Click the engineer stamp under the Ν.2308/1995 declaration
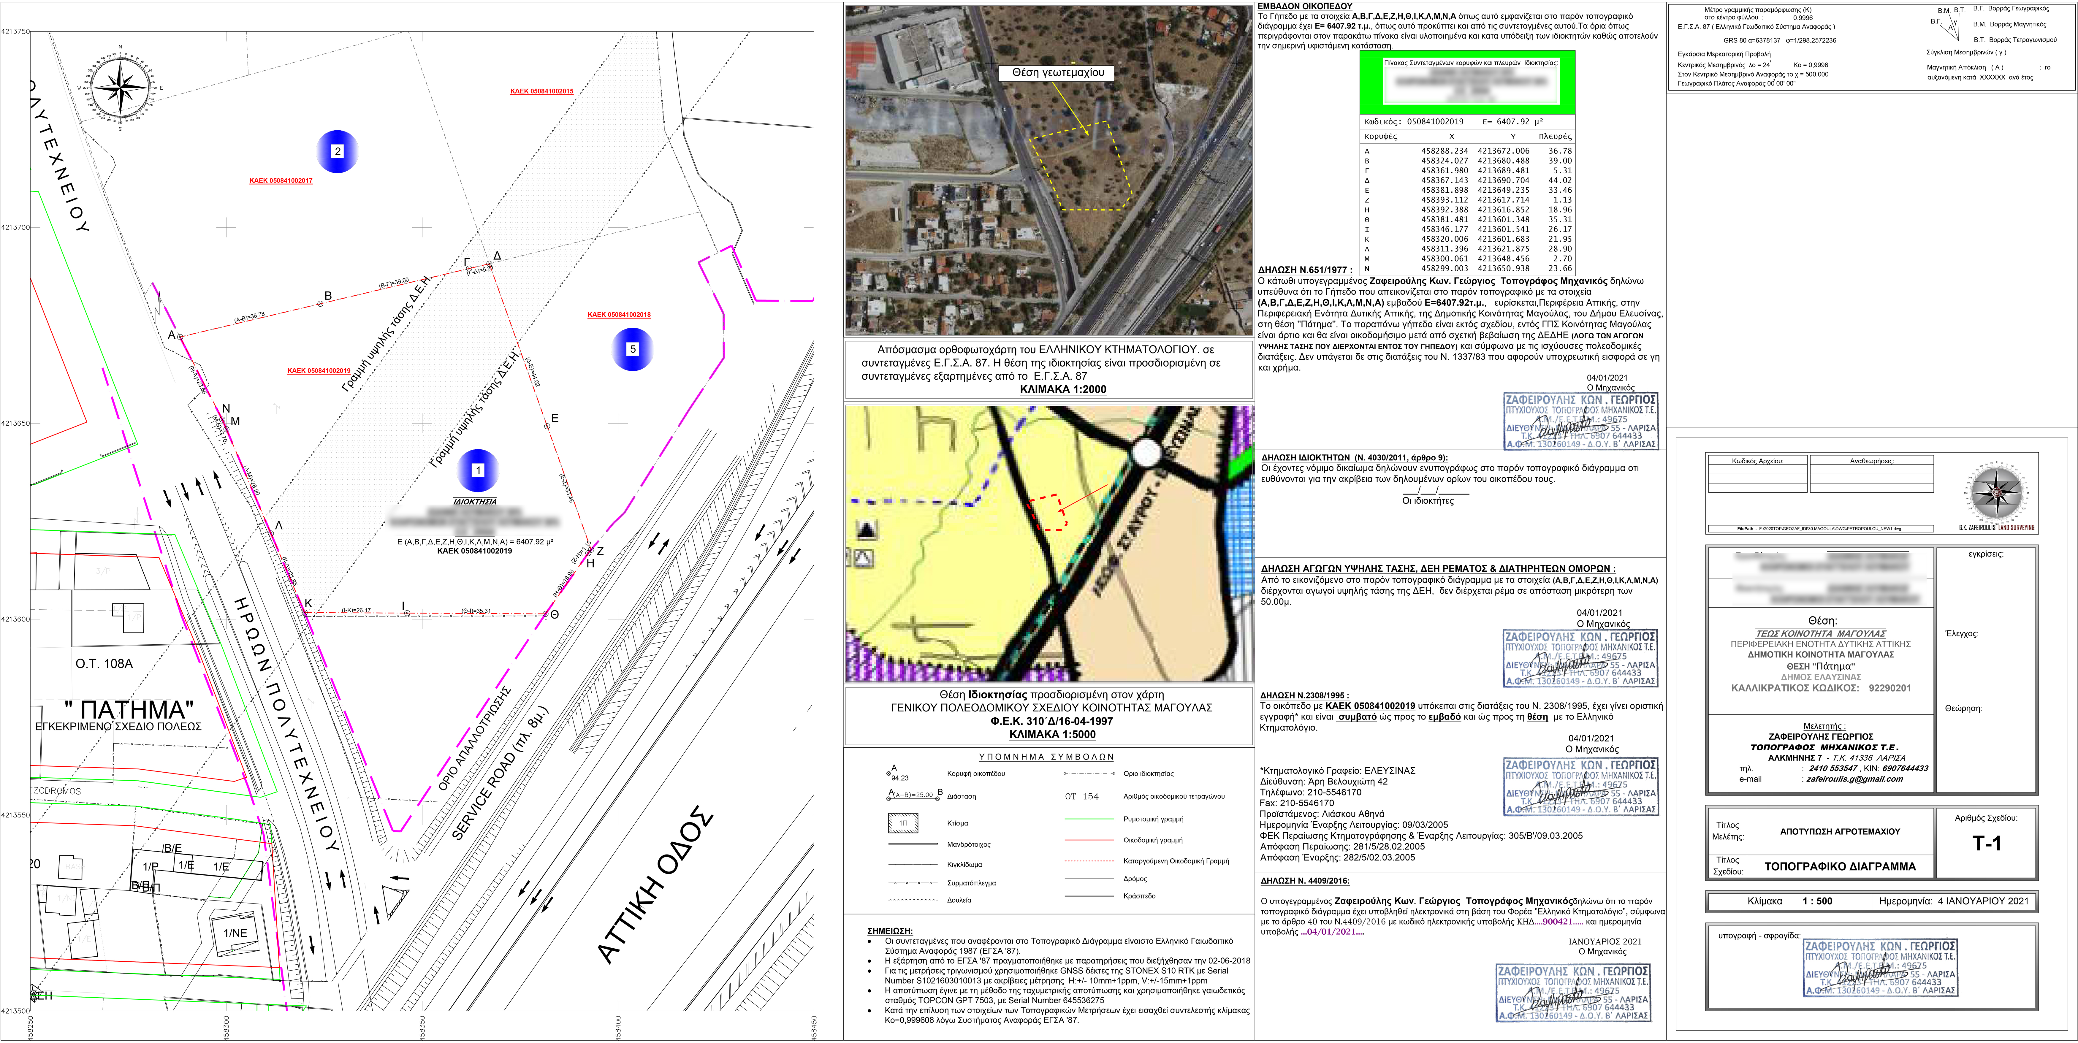This screenshot has width=2078, height=1043. tap(1581, 787)
